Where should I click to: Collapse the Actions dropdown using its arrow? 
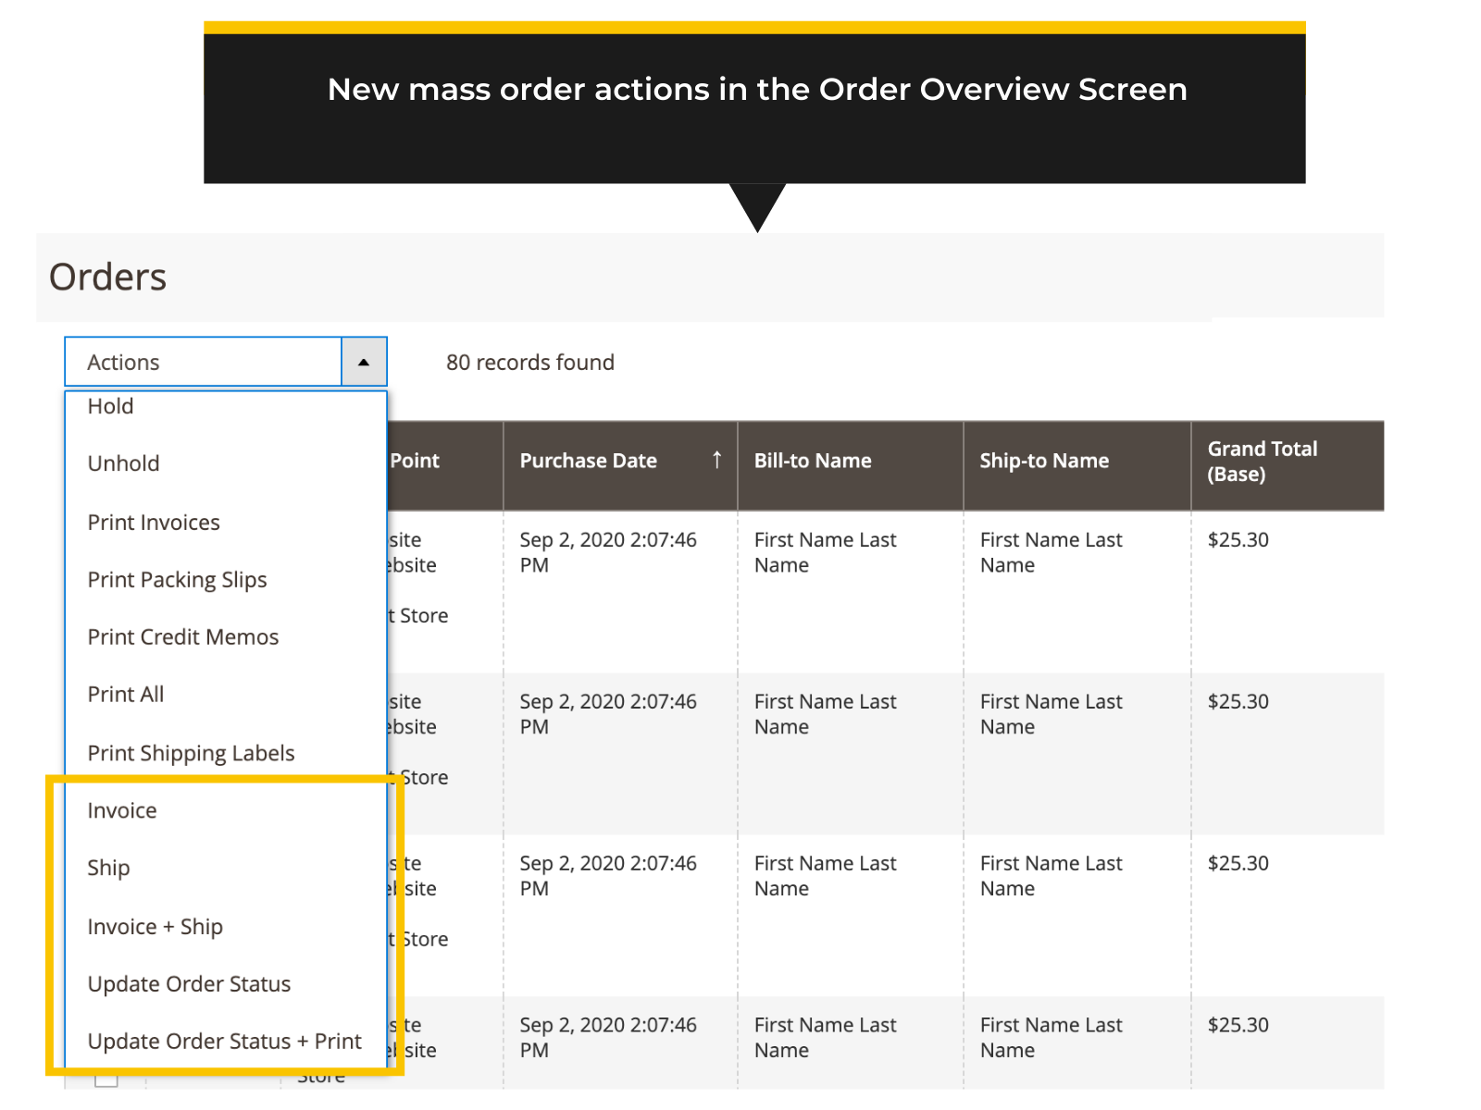363,362
